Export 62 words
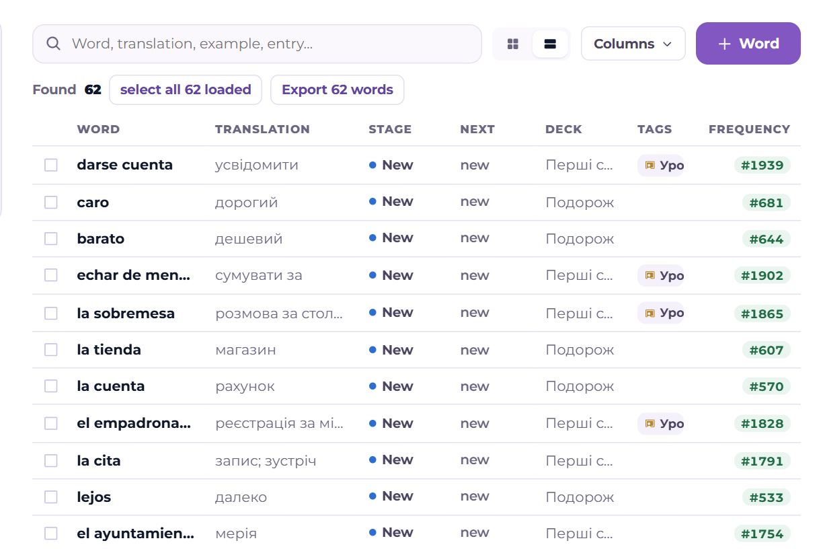The height and width of the screenshot is (549, 821). (338, 90)
